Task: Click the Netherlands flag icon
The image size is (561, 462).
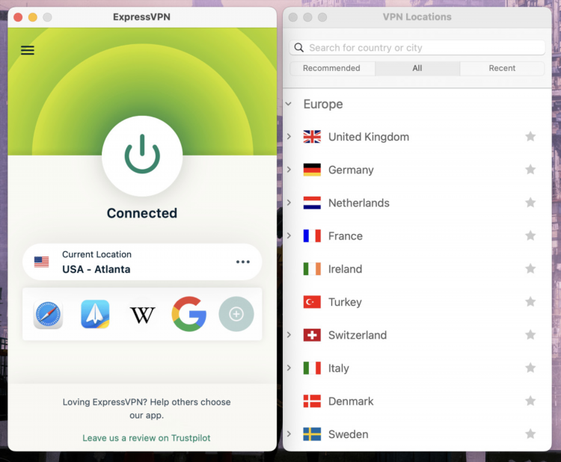Action: coord(312,203)
